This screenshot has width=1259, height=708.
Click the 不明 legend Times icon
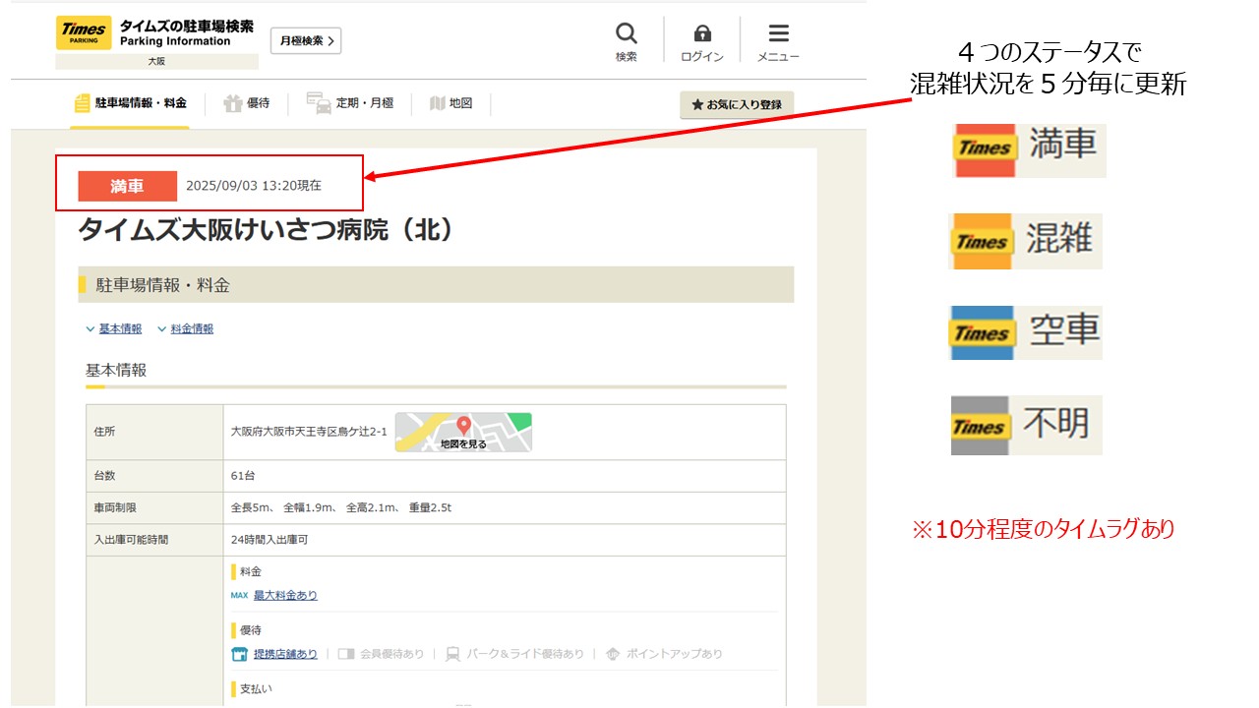tap(980, 425)
